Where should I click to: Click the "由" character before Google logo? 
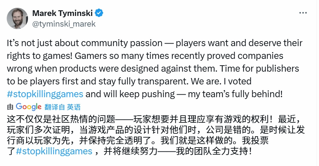tap(10, 107)
